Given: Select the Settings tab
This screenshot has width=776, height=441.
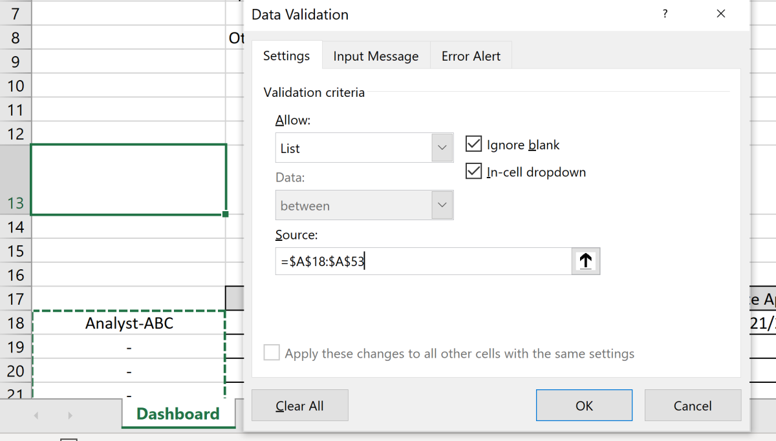Looking at the screenshot, I should click(x=286, y=56).
